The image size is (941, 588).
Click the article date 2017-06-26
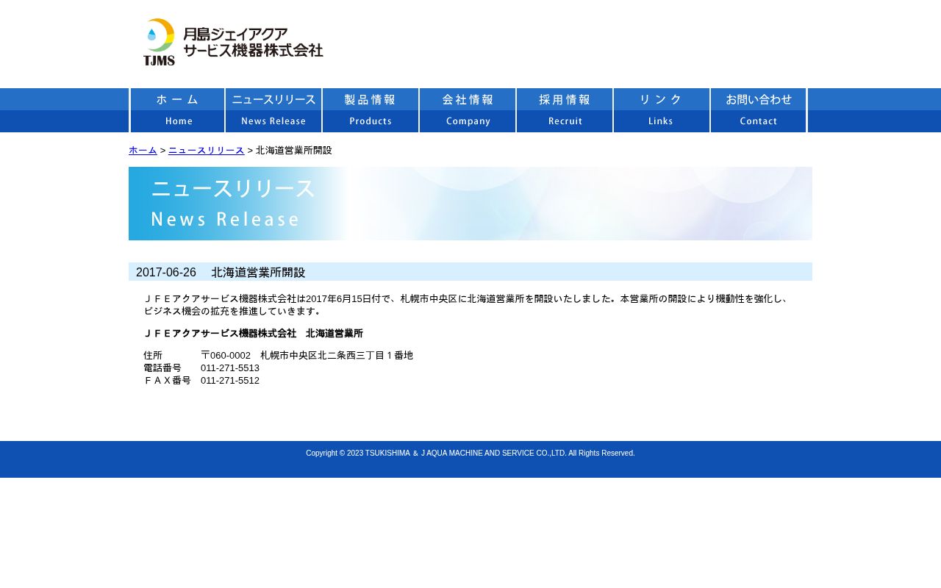[x=166, y=272]
